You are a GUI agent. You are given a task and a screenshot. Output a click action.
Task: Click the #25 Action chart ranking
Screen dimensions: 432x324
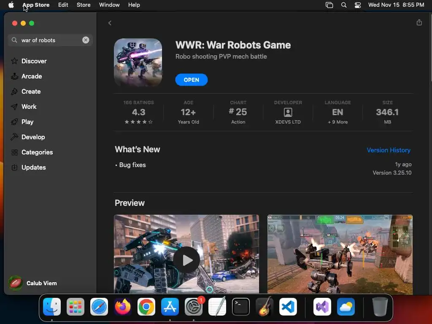pyautogui.click(x=238, y=113)
